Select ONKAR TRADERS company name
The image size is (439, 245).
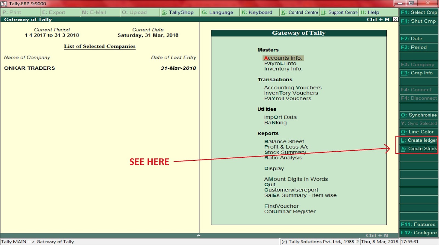tap(29, 68)
